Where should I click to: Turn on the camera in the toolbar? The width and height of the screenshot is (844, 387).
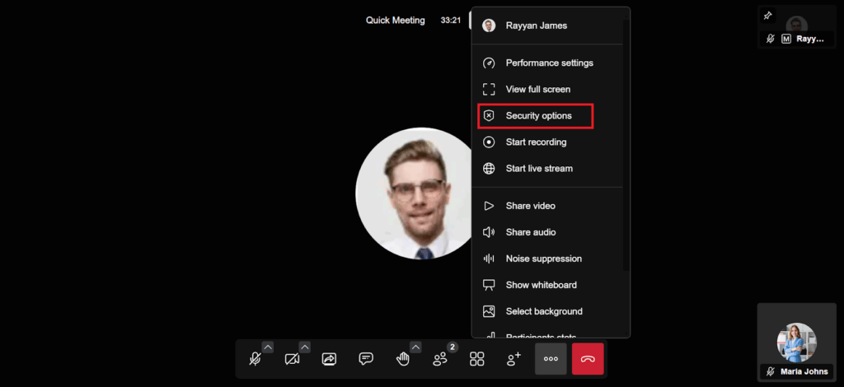click(292, 359)
